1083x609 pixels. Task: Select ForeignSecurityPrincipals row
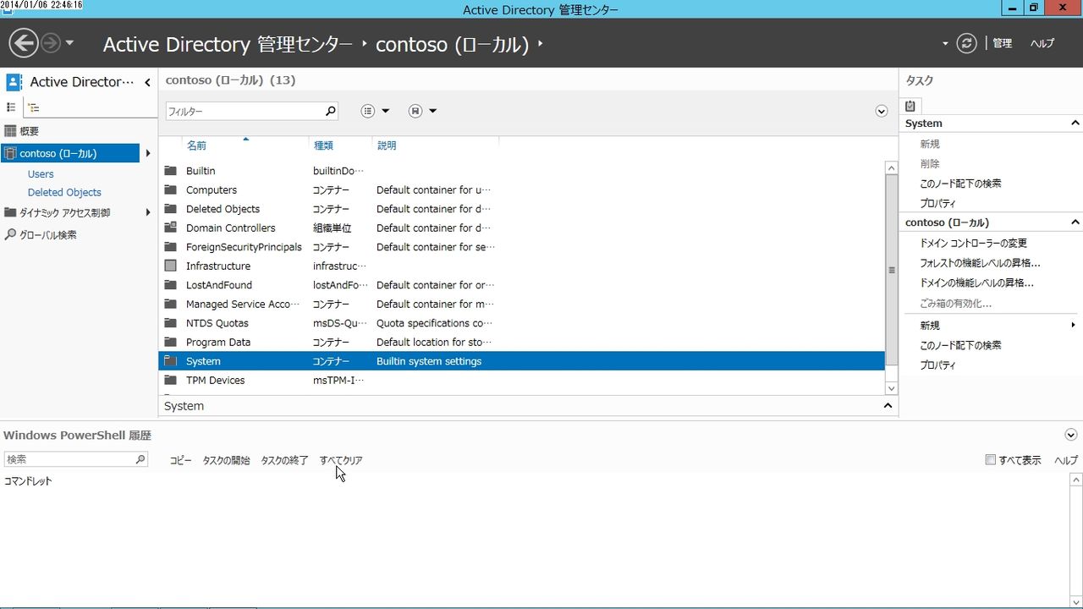coord(521,247)
